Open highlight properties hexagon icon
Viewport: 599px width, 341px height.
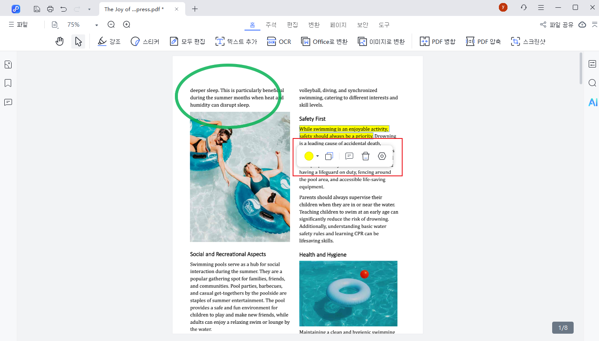click(382, 157)
